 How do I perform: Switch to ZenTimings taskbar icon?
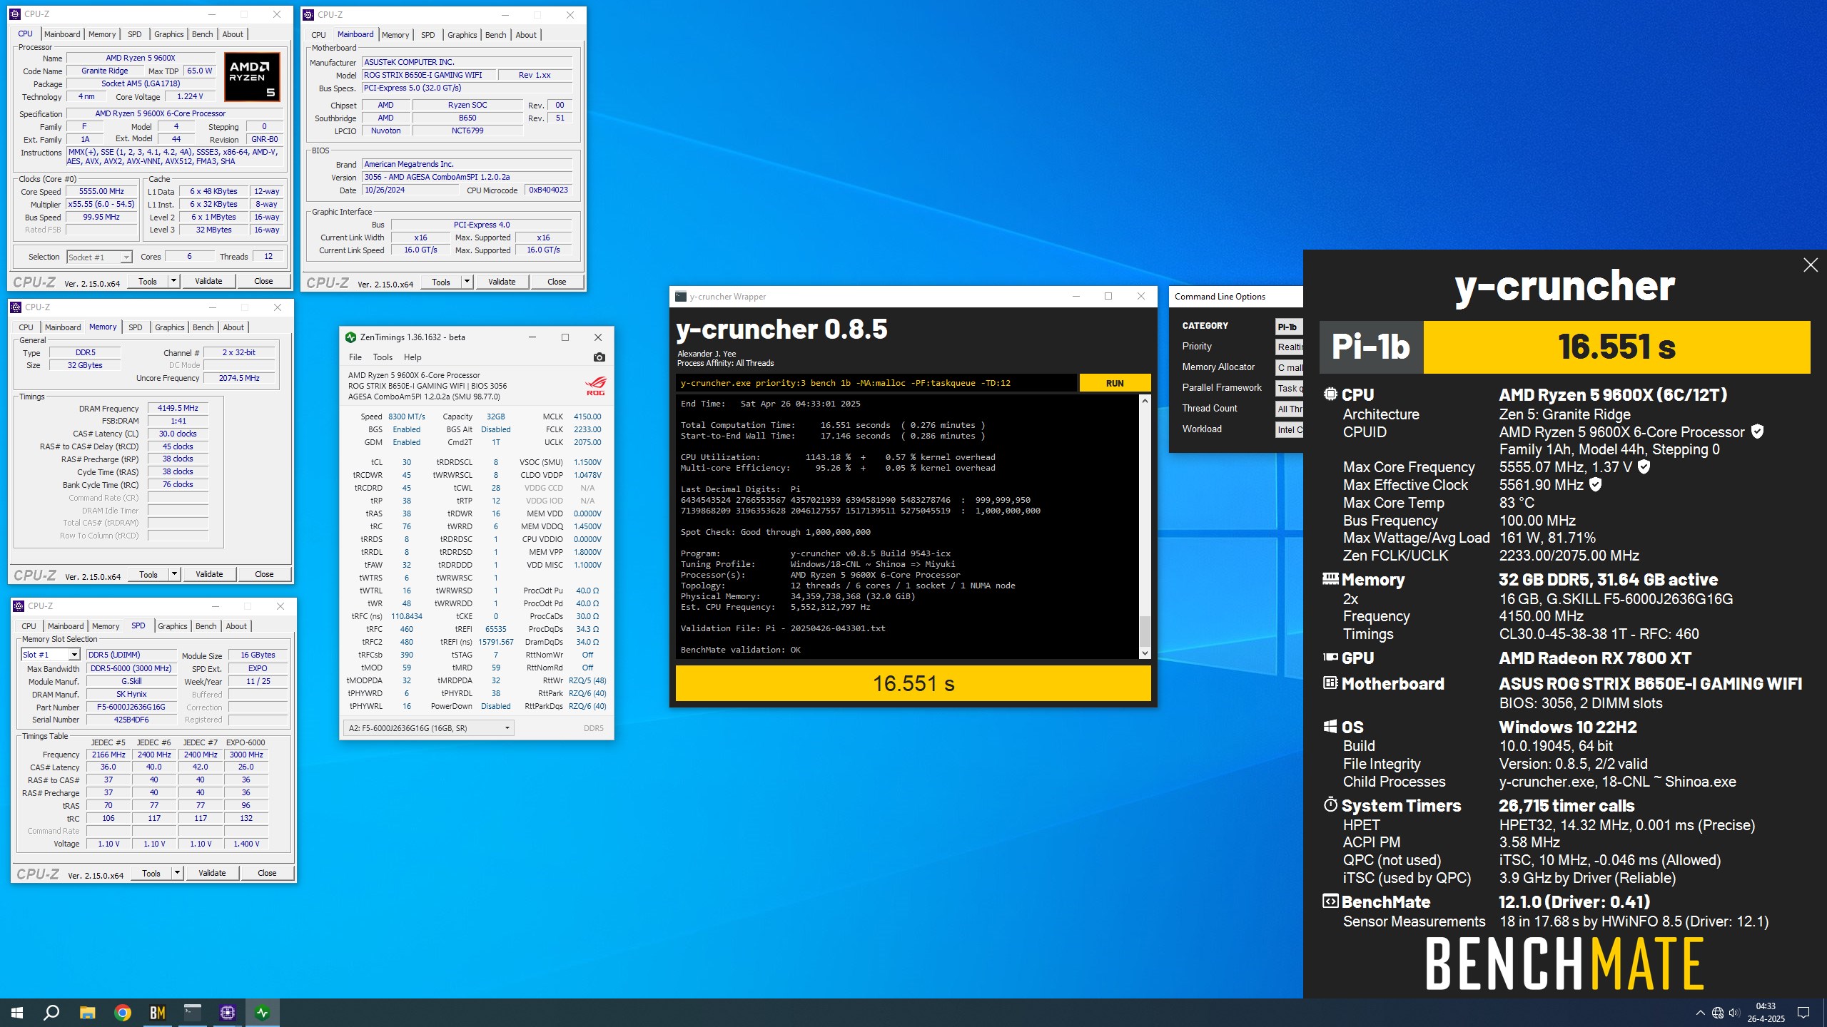point(263,1012)
